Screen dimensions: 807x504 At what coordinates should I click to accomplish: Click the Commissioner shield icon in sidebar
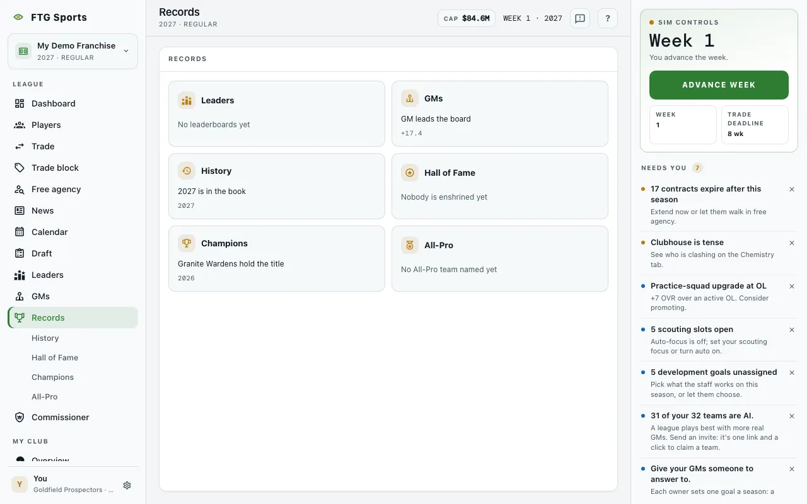click(x=20, y=417)
